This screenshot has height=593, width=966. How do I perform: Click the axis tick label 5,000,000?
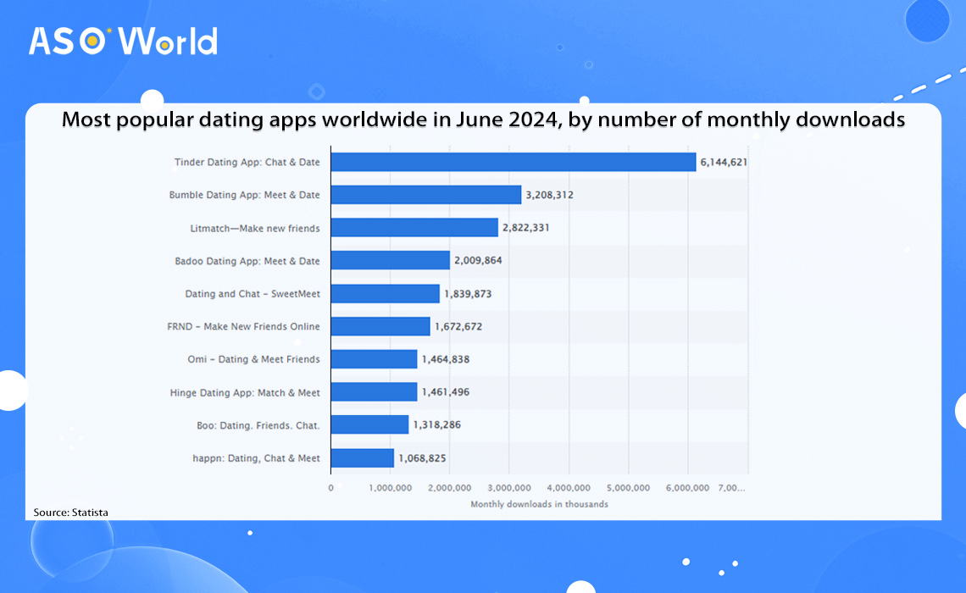(x=629, y=488)
